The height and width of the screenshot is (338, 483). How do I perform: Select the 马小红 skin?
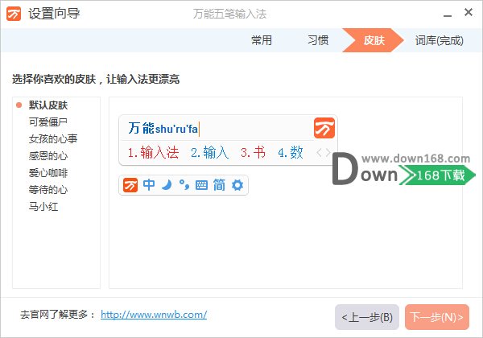43,207
